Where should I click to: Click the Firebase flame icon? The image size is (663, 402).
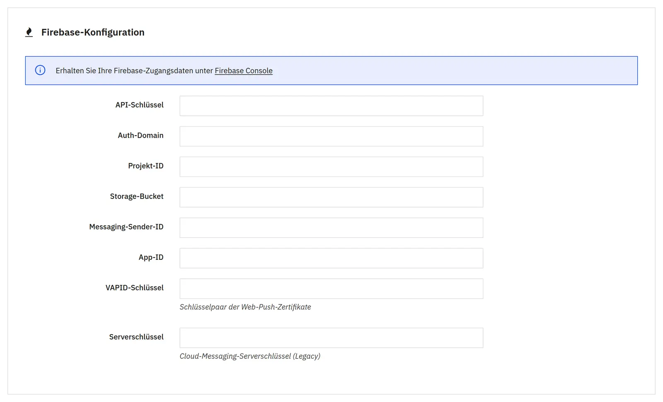click(29, 32)
